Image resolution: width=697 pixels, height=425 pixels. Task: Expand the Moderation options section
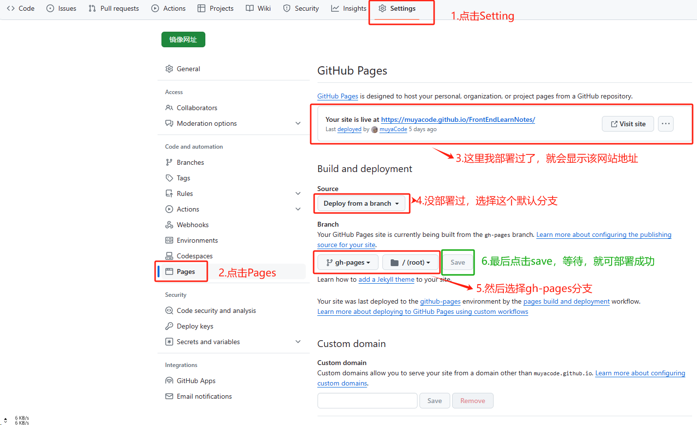pyautogui.click(x=298, y=123)
